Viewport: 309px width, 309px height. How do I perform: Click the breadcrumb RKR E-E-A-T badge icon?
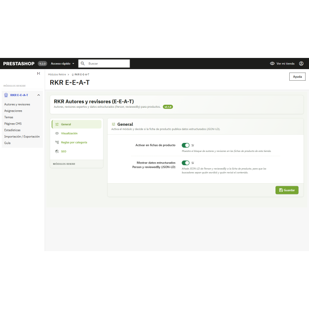73,75
